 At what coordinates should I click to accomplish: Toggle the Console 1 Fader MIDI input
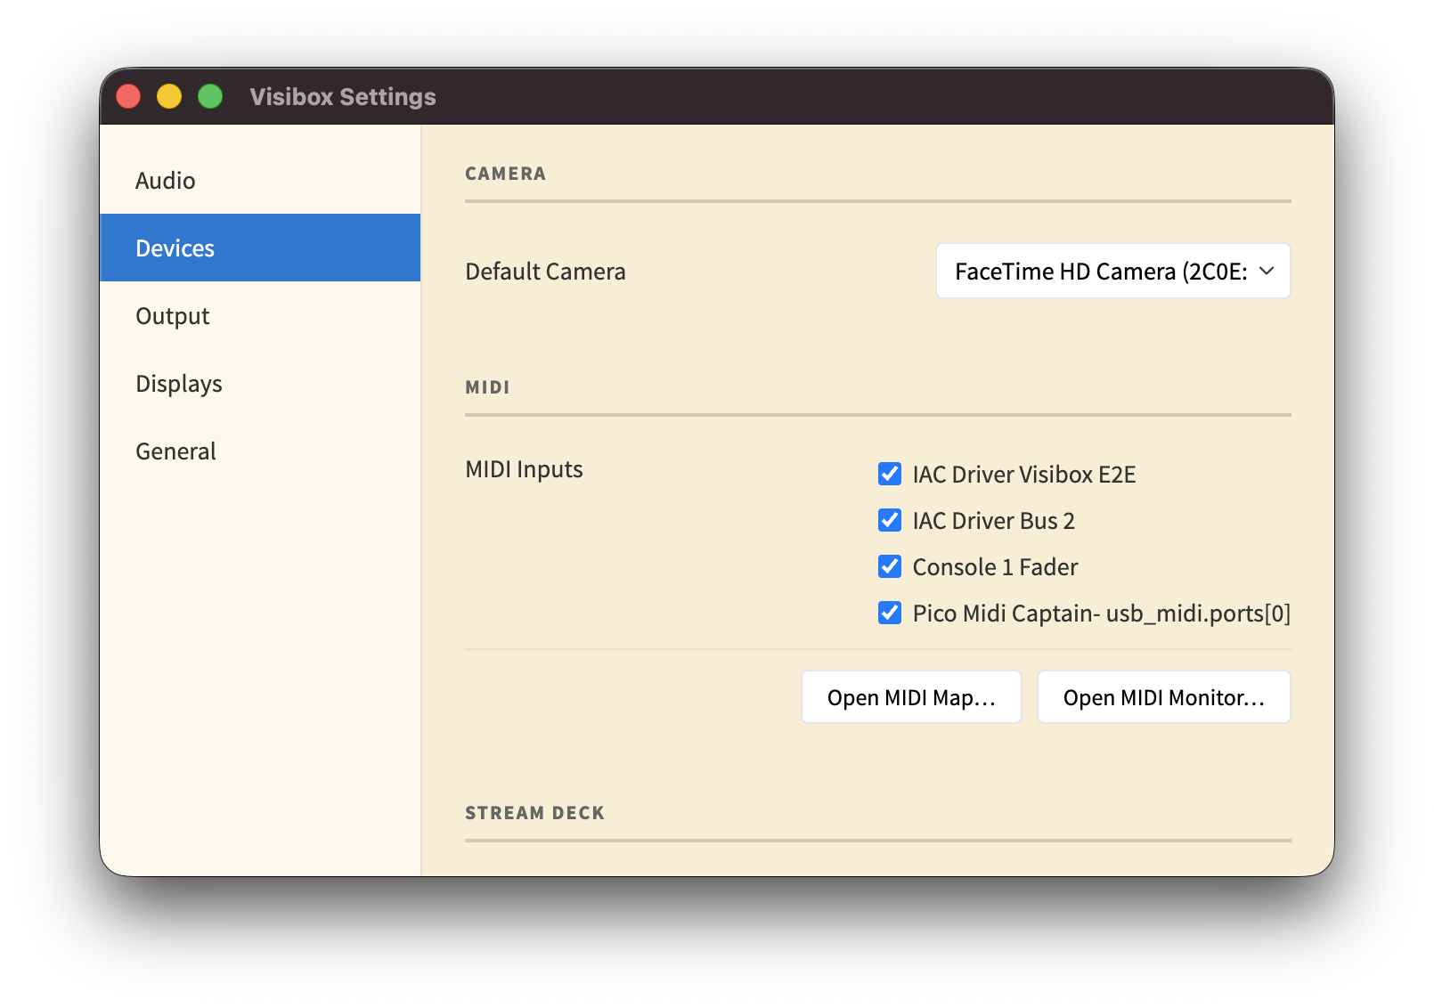889,566
